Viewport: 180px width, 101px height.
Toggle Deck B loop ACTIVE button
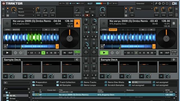pyautogui.click(x=174, y=52)
